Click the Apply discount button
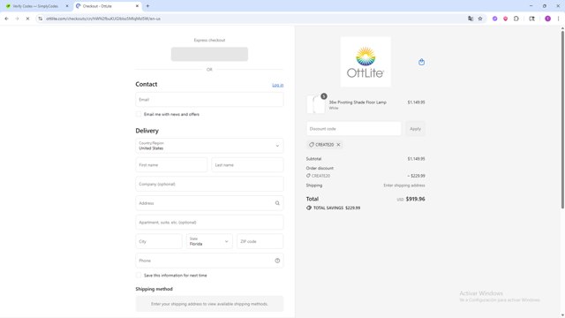This screenshot has height=318, width=565. (x=415, y=129)
